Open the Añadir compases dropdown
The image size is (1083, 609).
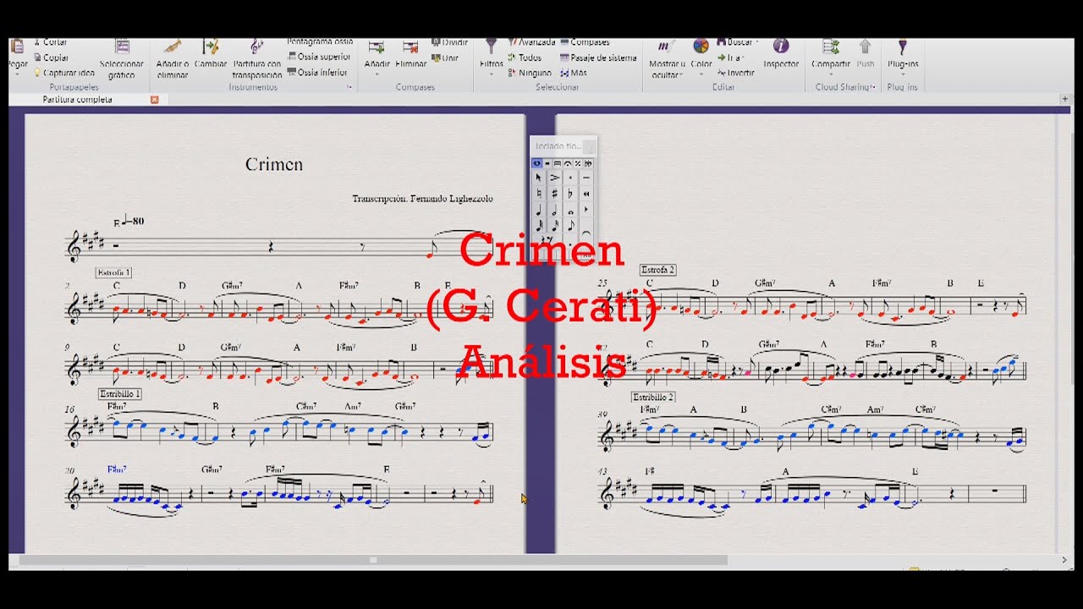point(377,74)
